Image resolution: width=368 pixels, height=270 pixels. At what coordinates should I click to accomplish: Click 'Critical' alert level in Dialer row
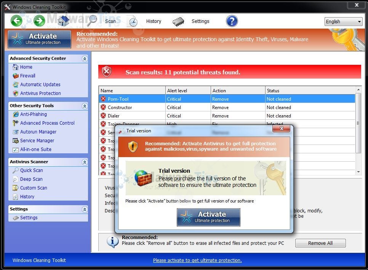(174, 116)
